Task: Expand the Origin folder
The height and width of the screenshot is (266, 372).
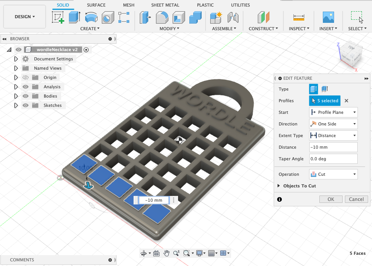Action: click(x=16, y=77)
